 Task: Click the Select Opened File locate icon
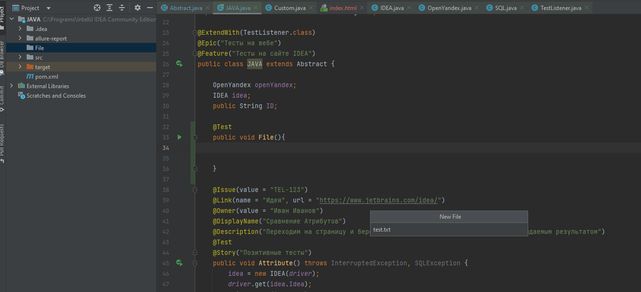tap(97, 8)
